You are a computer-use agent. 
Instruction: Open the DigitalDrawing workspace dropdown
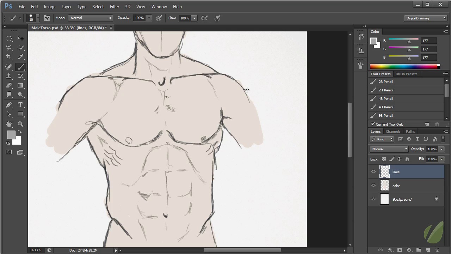coord(426,18)
